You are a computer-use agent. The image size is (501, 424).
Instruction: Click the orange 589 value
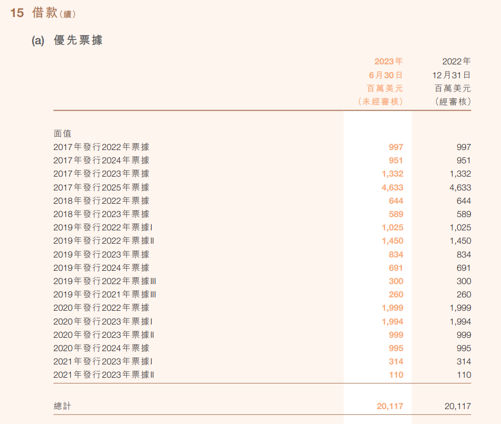click(x=396, y=214)
